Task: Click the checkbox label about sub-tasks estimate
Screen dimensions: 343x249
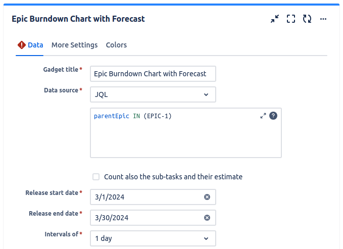Action: (x=173, y=177)
